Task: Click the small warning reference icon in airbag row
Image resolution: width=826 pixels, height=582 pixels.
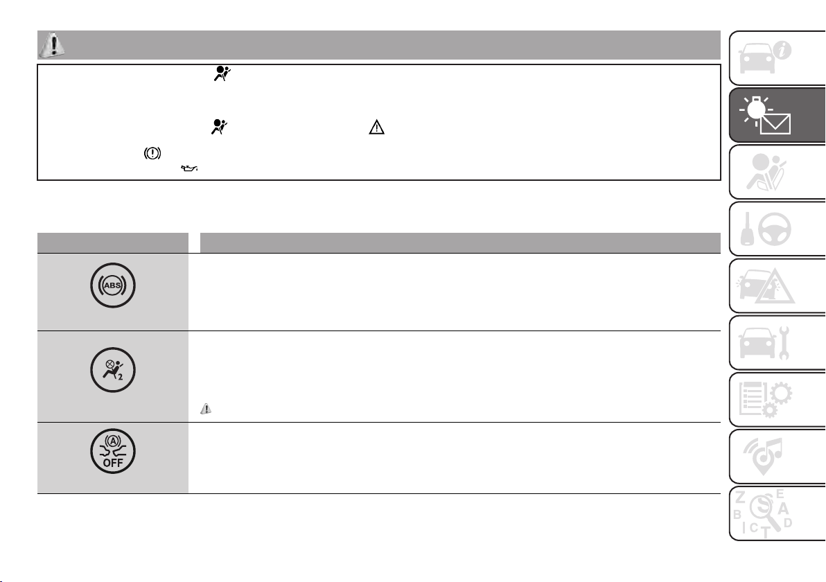Action: 206,409
